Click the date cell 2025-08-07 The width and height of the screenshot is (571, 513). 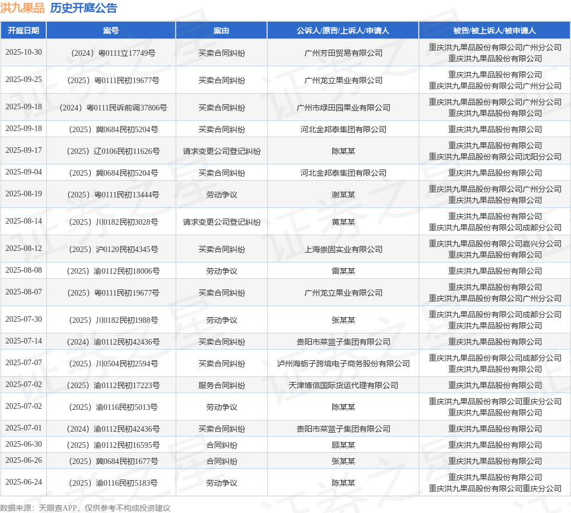pos(23,292)
